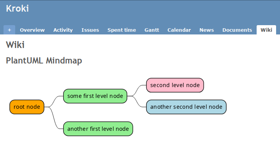Open the Documents tab

[237, 30]
